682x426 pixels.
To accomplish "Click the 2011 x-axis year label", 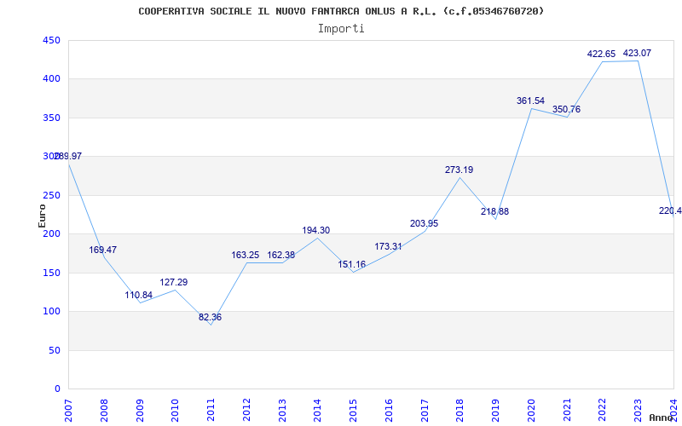I will click(211, 411).
